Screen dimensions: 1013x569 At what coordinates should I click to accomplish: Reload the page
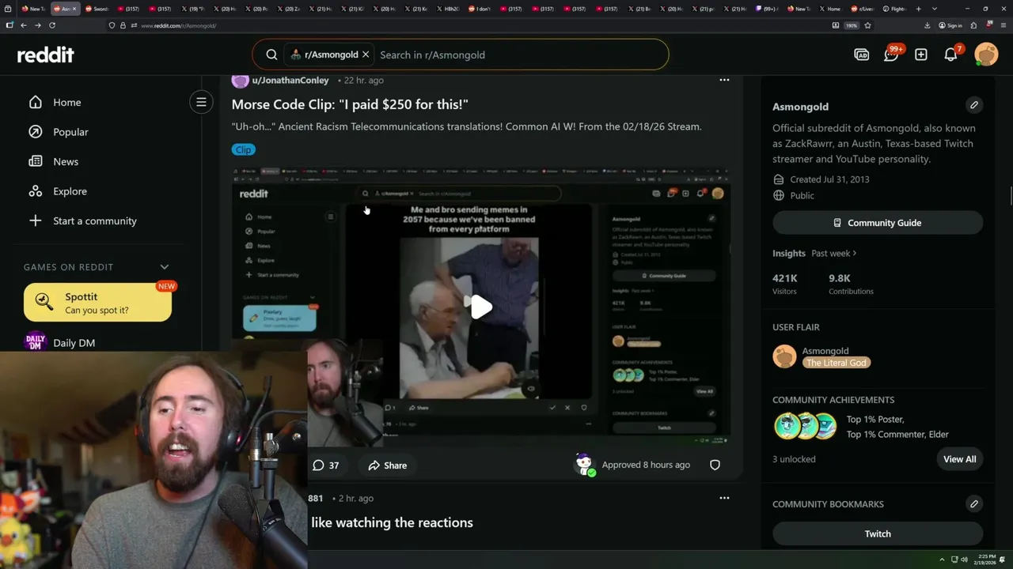click(52, 25)
